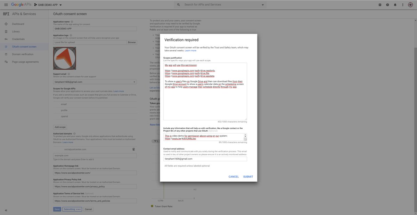This screenshot has height=215, width=417.
Task: Open Learn more link under Scopes for Google APIs
Action: pyautogui.click(x=118, y=91)
